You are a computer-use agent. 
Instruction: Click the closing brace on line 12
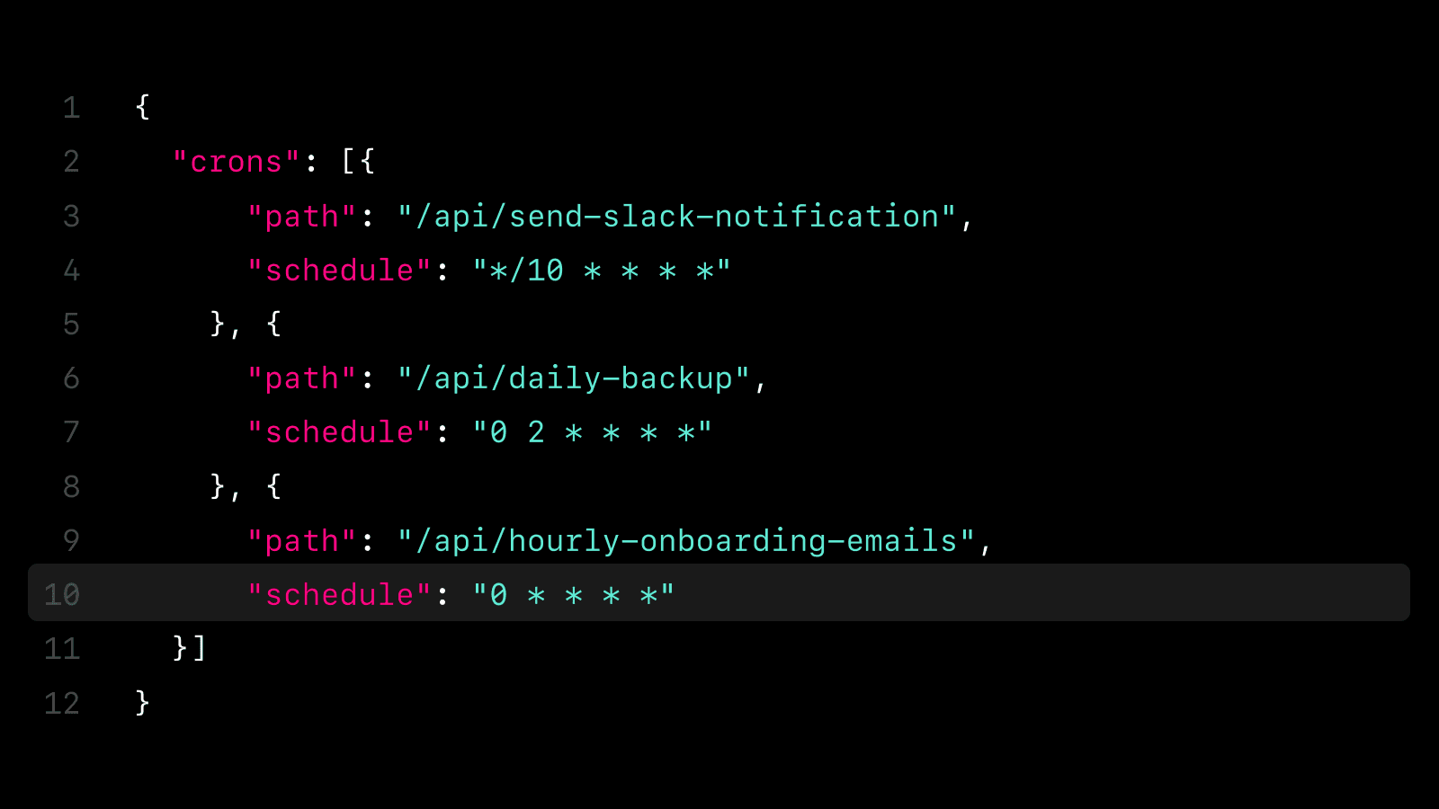click(142, 702)
